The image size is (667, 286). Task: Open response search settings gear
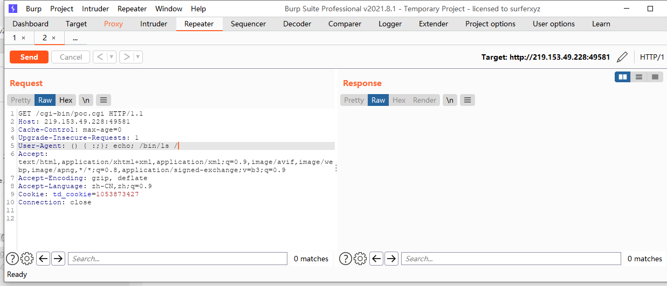coord(360,259)
